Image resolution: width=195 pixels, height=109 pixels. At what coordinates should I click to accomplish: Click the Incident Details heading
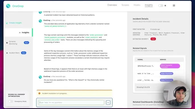pyautogui.click(x=140, y=19)
